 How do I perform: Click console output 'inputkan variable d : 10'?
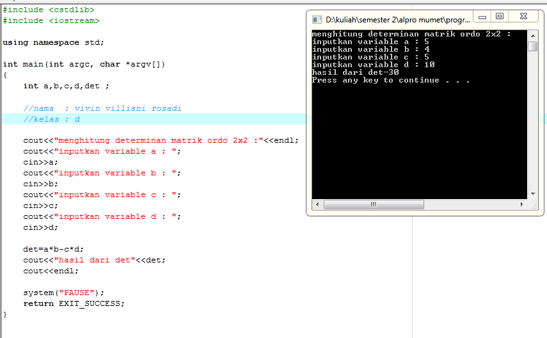pyautogui.click(x=373, y=65)
